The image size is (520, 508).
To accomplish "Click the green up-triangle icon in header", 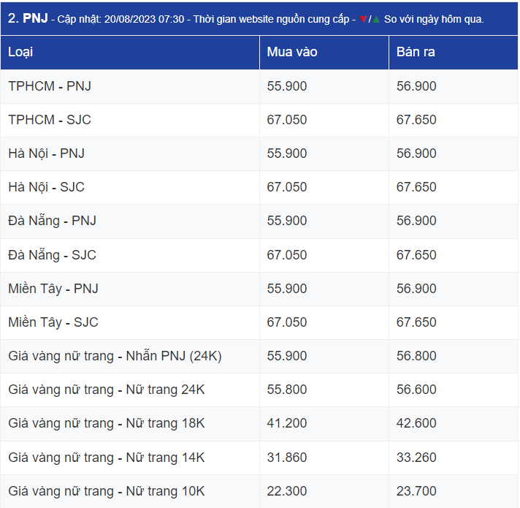I will coord(376,19).
